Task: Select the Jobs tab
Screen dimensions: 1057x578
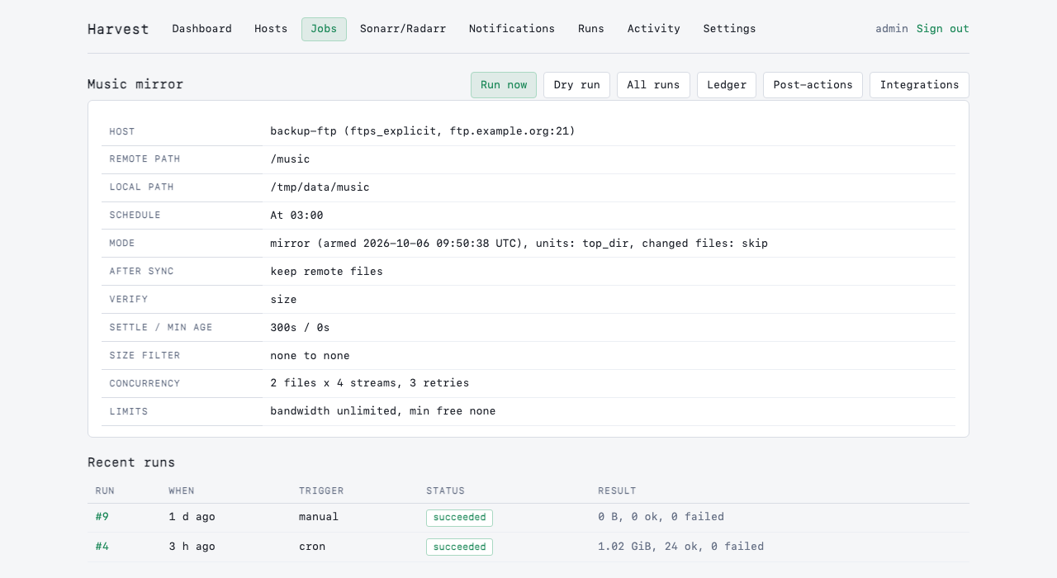Action: tap(324, 29)
